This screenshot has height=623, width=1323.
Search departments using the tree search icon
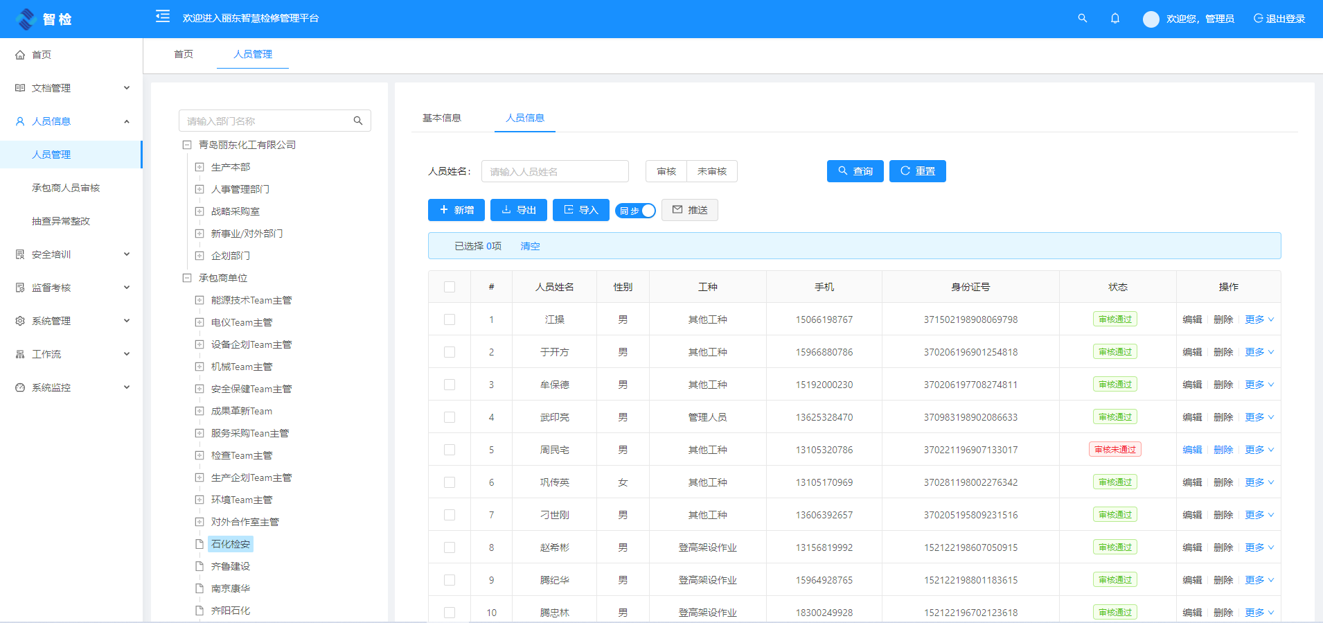[x=358, y=121]
